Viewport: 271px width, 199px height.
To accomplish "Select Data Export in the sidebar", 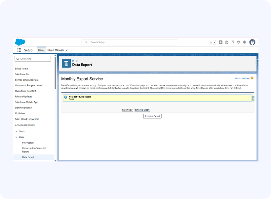I will [33, 157].
